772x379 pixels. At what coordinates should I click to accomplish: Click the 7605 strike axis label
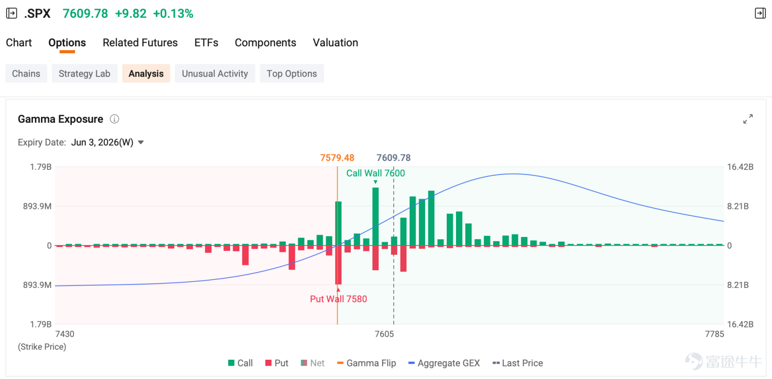click(385, 334)
